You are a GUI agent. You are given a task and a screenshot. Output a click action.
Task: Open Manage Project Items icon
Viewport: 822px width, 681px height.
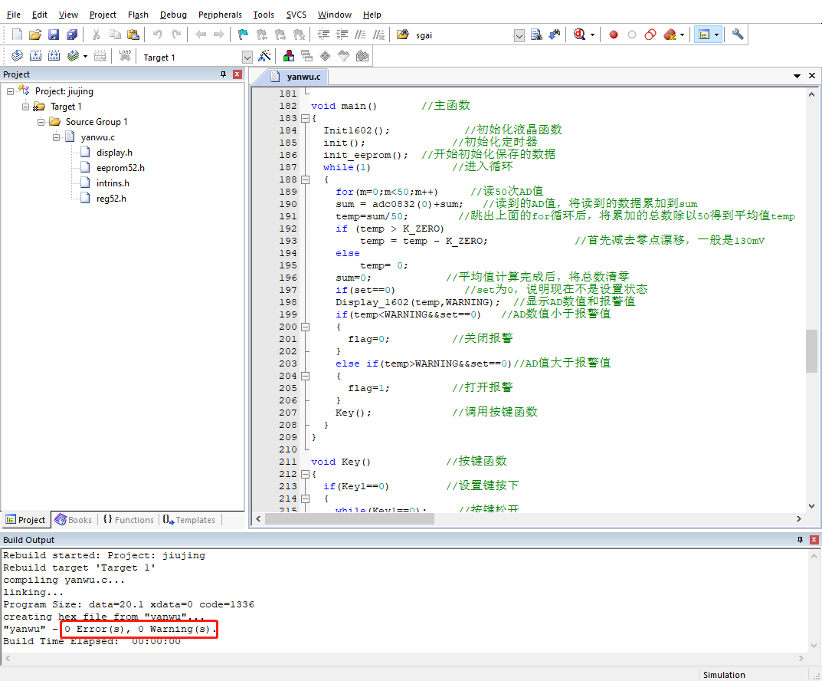click(288, 56)
